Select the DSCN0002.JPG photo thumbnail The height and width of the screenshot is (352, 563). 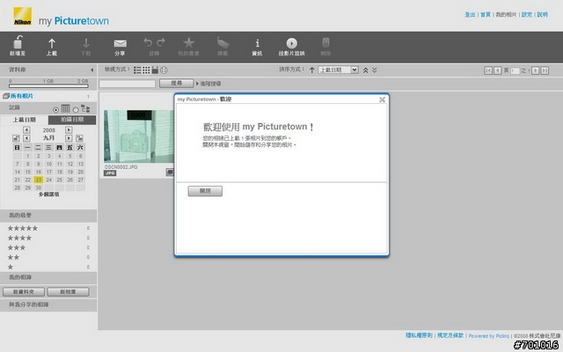[139, 136]
